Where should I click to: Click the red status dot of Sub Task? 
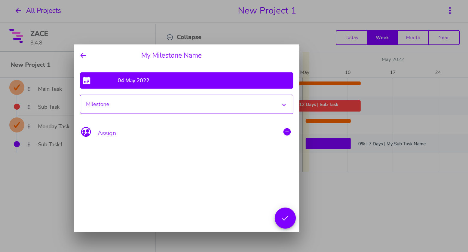tap(17, 107)
